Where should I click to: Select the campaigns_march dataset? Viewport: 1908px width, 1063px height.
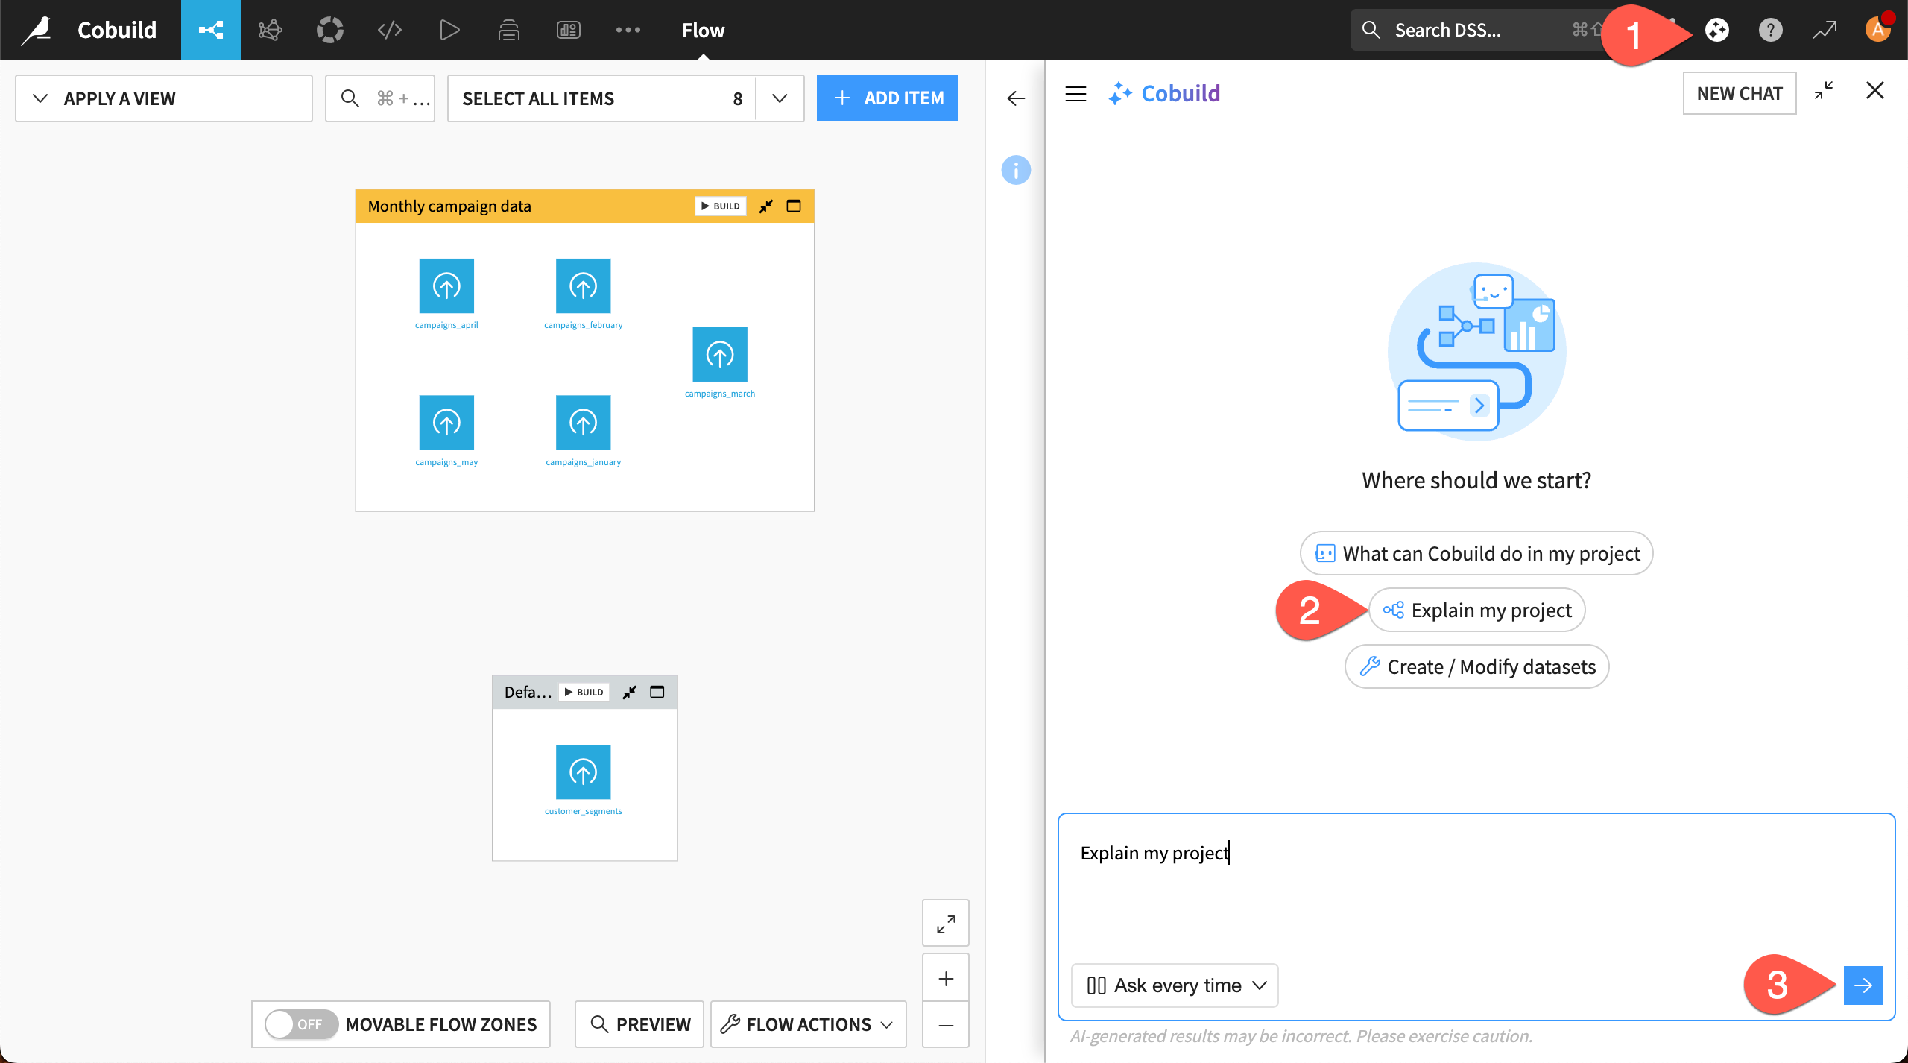click(720, 354)
